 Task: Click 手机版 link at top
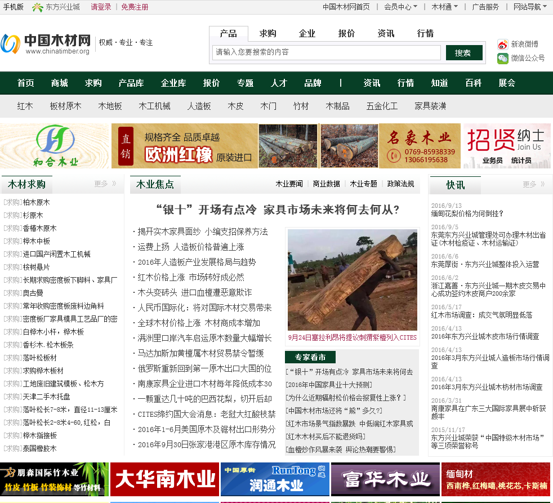(13, 7)
